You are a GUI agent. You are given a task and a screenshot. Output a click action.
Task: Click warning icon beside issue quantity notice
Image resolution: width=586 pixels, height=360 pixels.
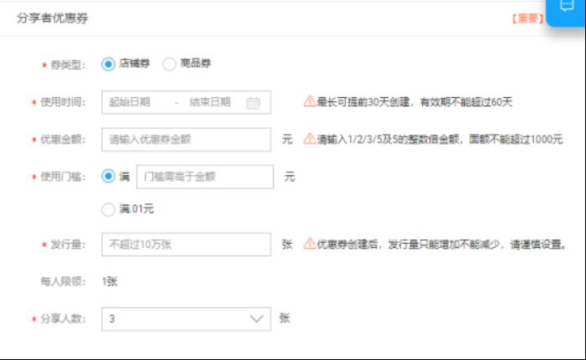[x=310, y=244]
